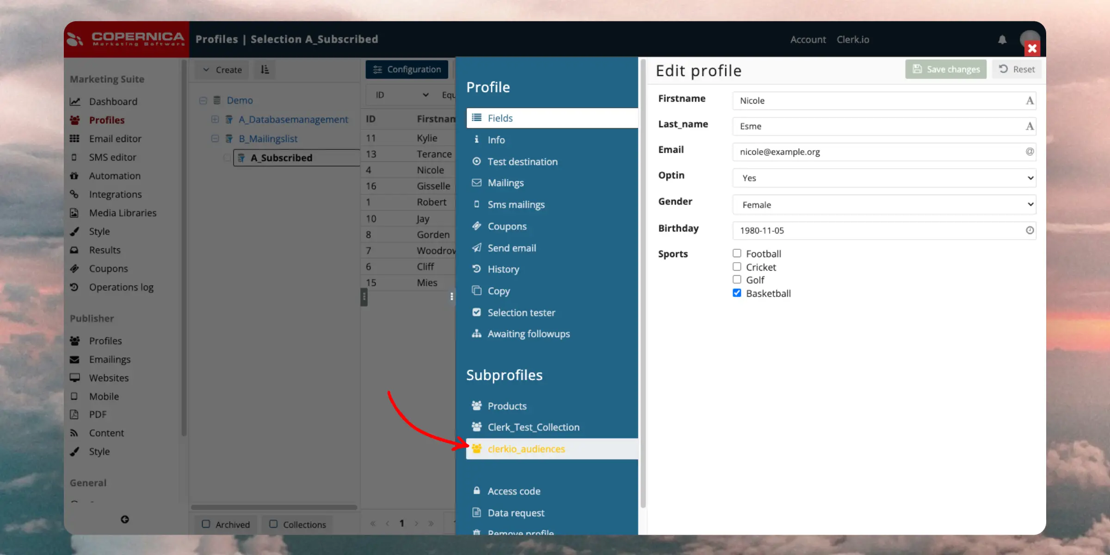Check the Football sports checkbox
1110x555 pixels.
(737, 253)
